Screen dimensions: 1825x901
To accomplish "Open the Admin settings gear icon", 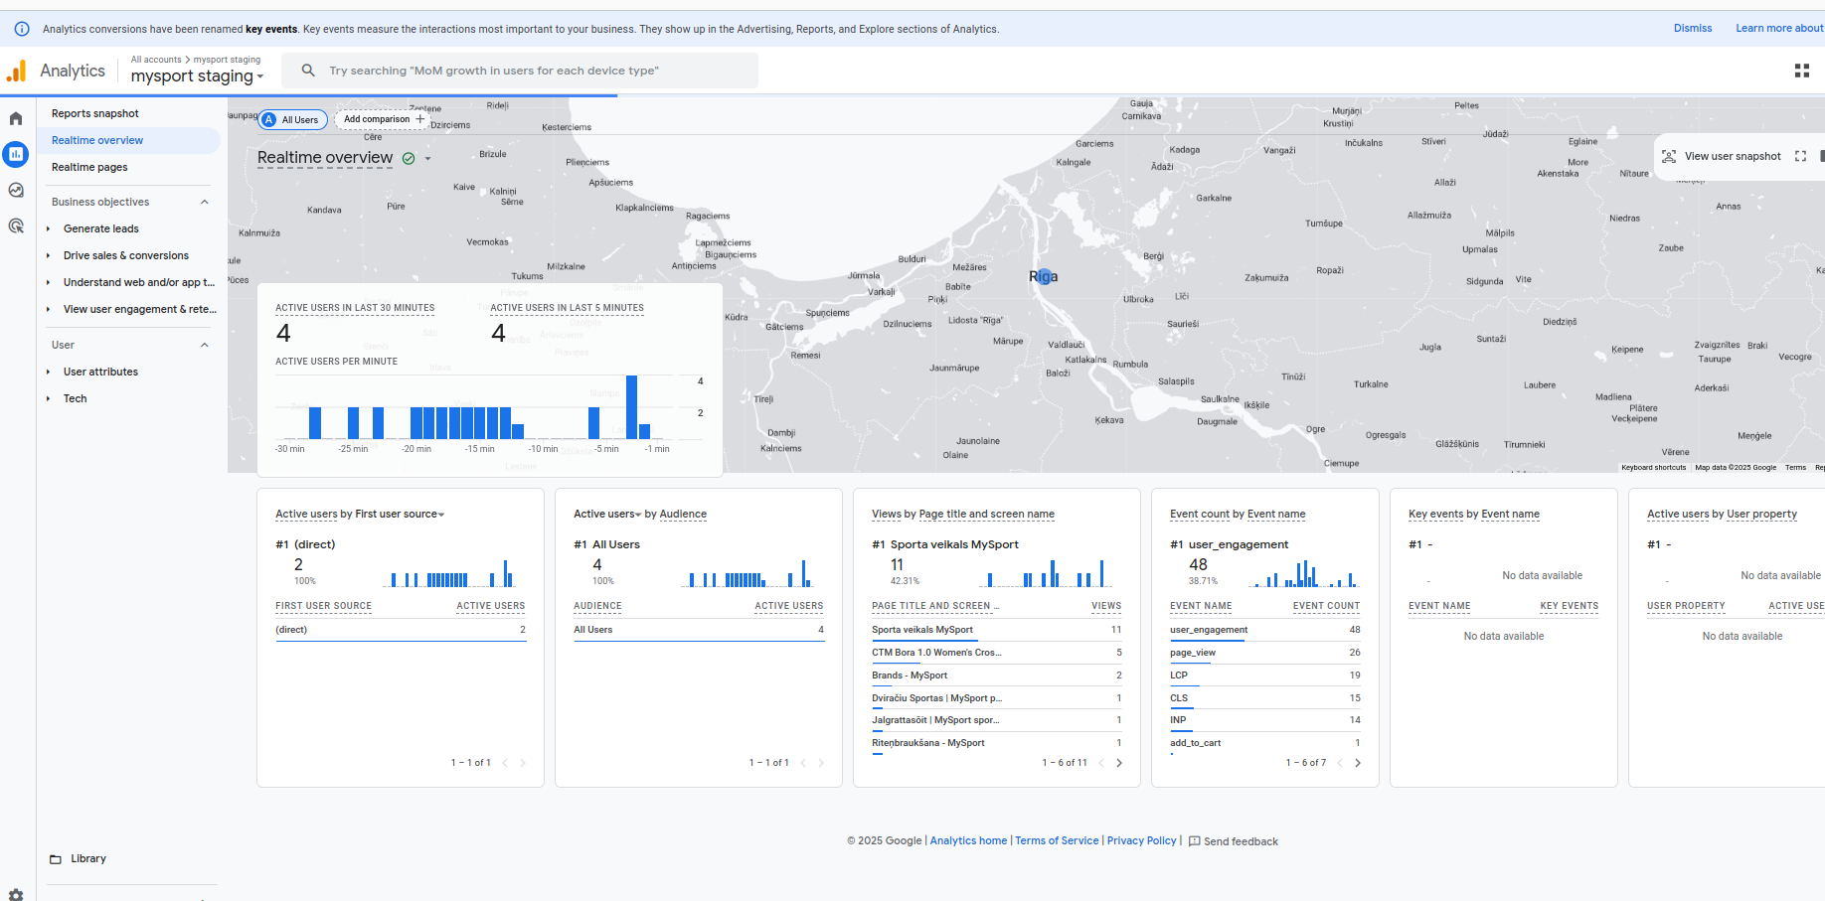I will pos(16,894).
